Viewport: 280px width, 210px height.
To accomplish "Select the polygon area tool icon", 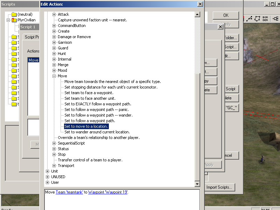I will pyautogui.click(x=258, y=19).
